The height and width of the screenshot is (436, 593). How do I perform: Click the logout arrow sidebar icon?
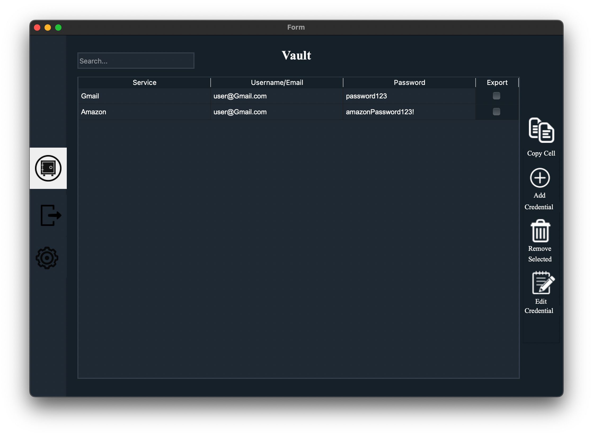(x=51, y=215)
